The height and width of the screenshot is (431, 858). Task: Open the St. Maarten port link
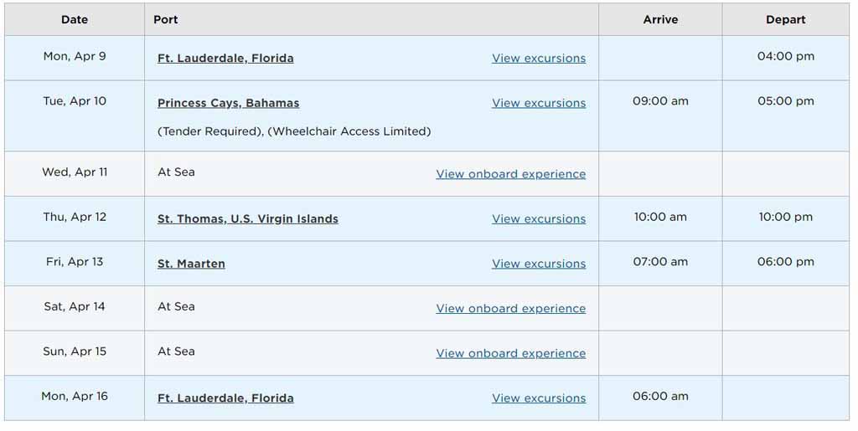click(191, 264)
